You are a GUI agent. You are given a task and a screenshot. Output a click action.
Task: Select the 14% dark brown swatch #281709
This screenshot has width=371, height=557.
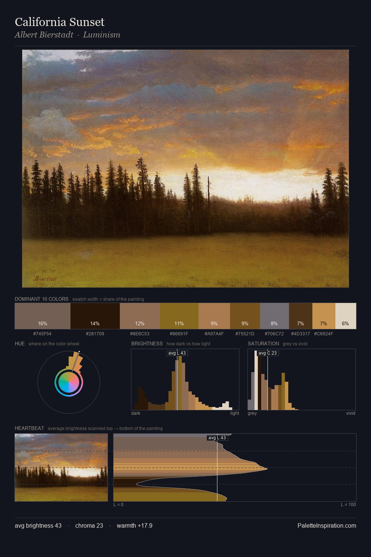[95, 316]
